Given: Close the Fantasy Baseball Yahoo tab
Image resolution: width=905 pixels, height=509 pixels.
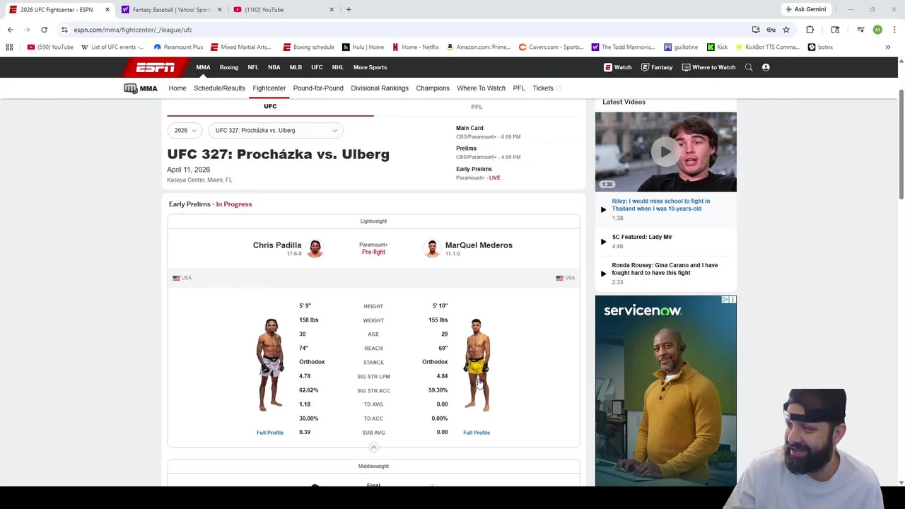Looking at the screenshot, I should coord(219,9).
